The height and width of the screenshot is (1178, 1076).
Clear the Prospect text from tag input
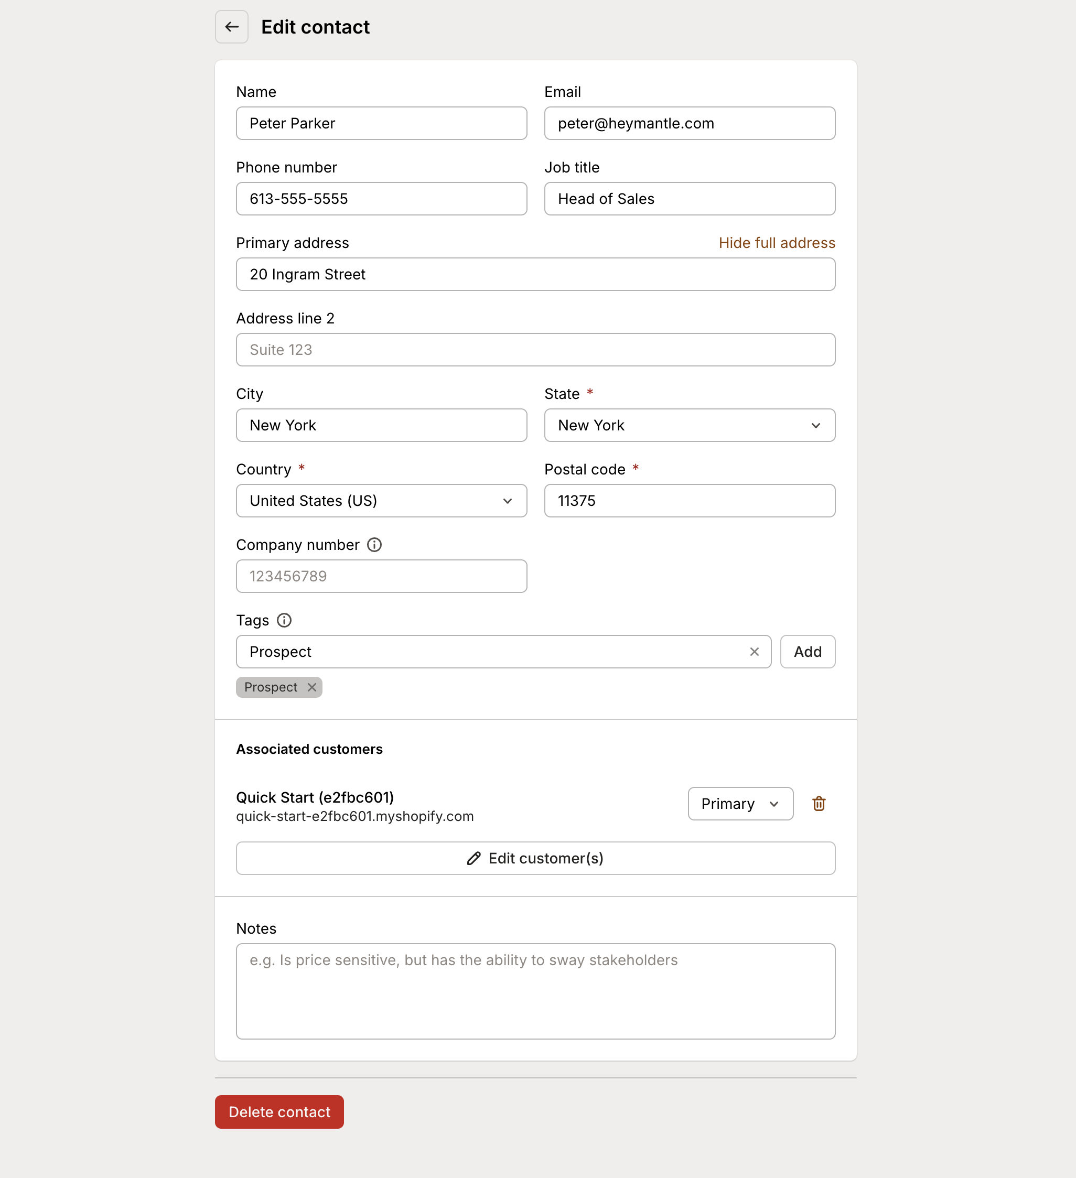(x=754, y=652)
